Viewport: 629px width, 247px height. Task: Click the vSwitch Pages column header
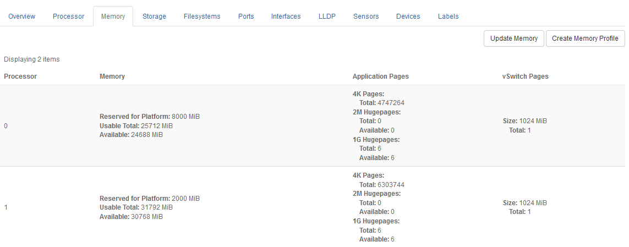521,76
